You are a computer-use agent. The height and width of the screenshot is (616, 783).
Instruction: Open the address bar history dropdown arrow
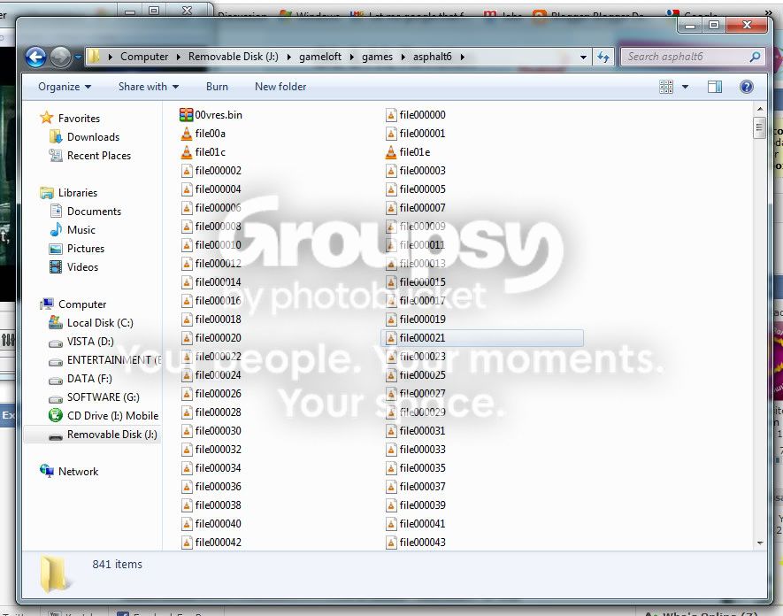point(583,57)
